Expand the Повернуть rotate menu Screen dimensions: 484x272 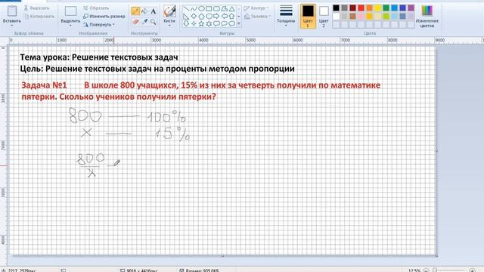pos(99,24)
